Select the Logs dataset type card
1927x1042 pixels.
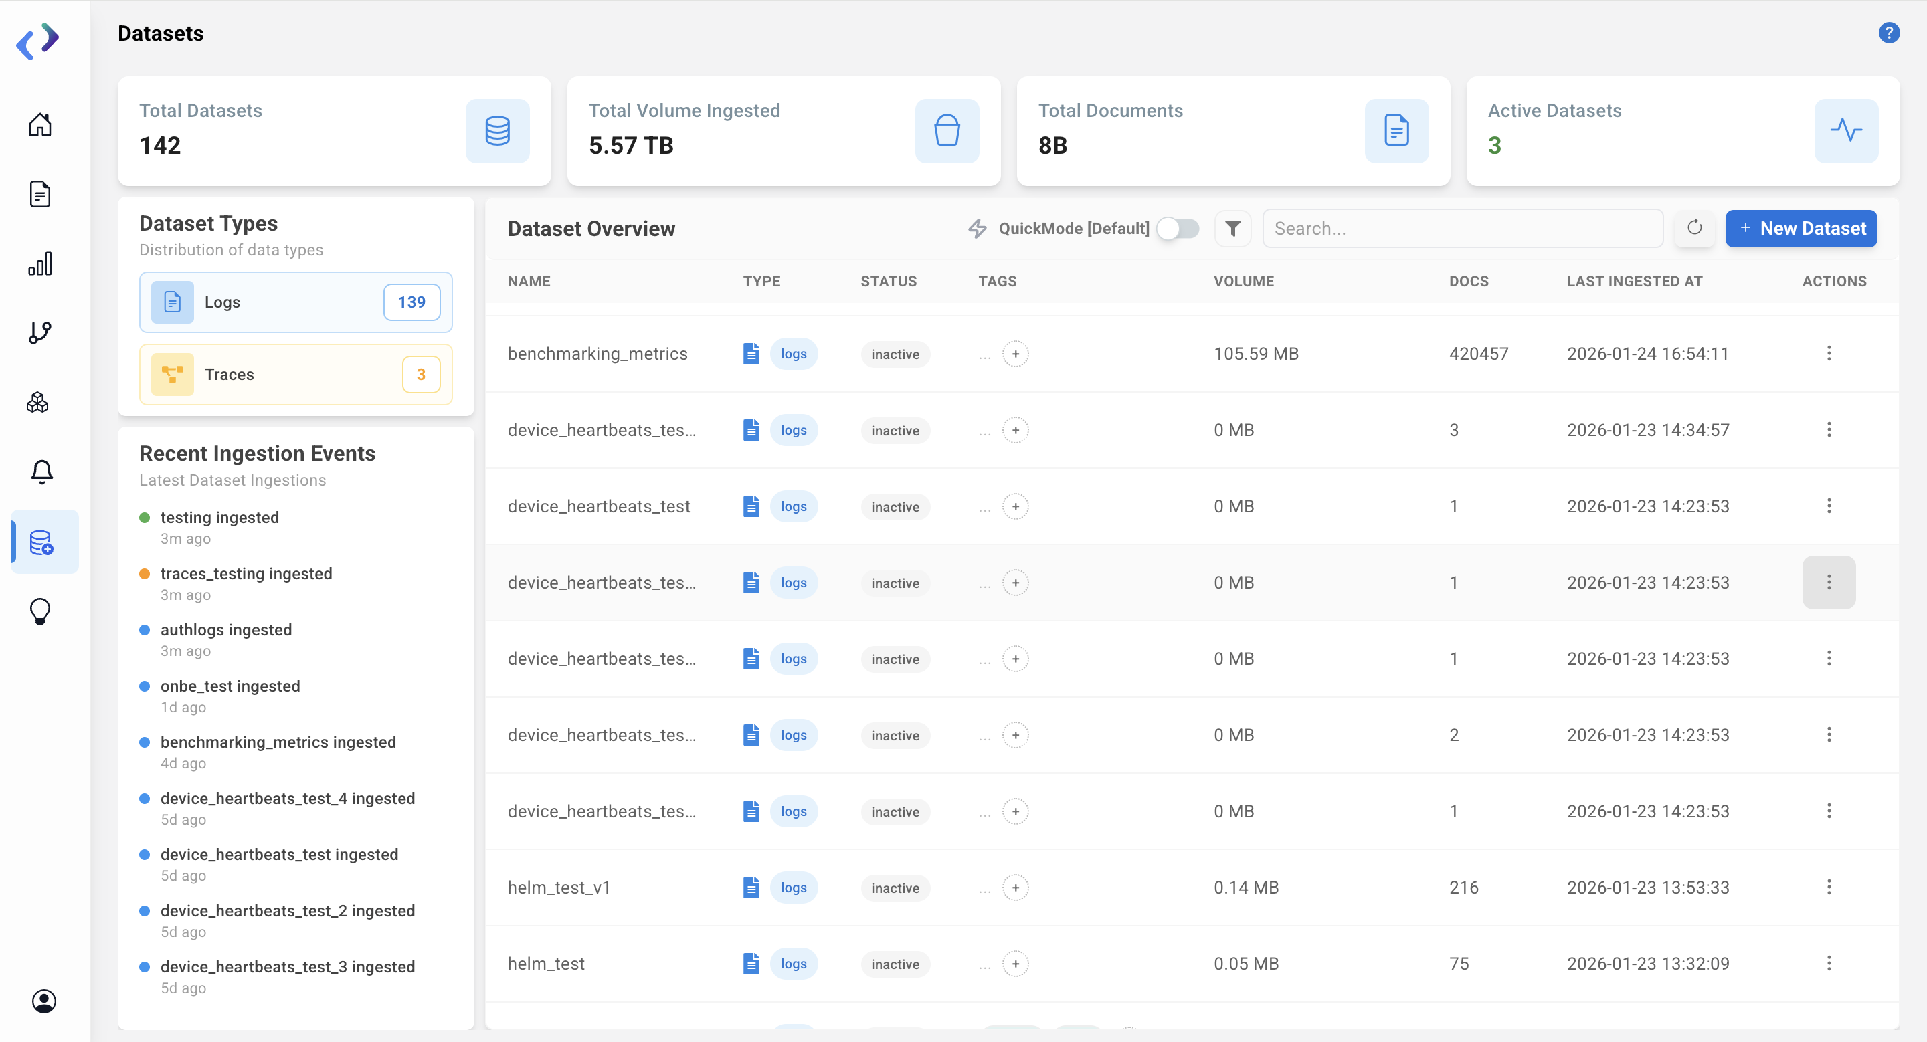pyautogui.click(x=294, y=302)
